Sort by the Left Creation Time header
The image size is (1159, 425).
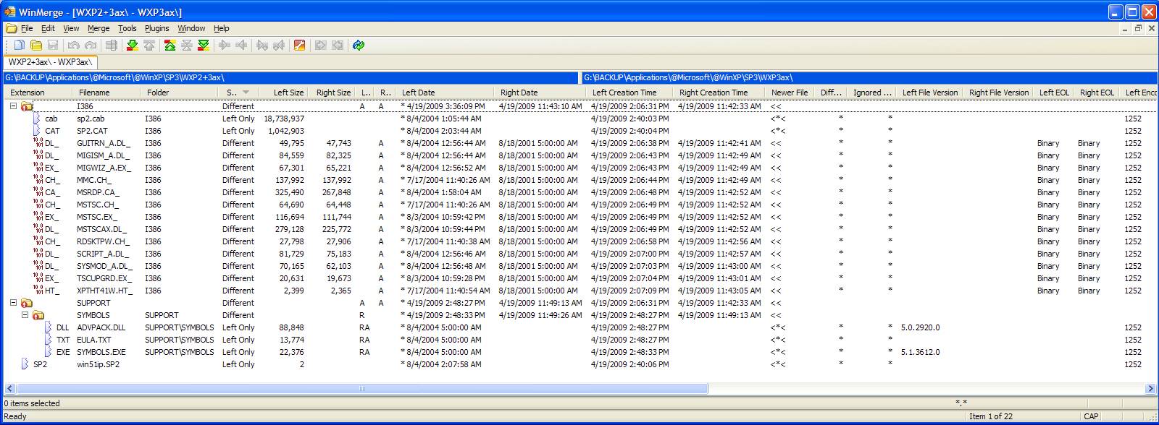pyautogui.click(x=629, y=93)
